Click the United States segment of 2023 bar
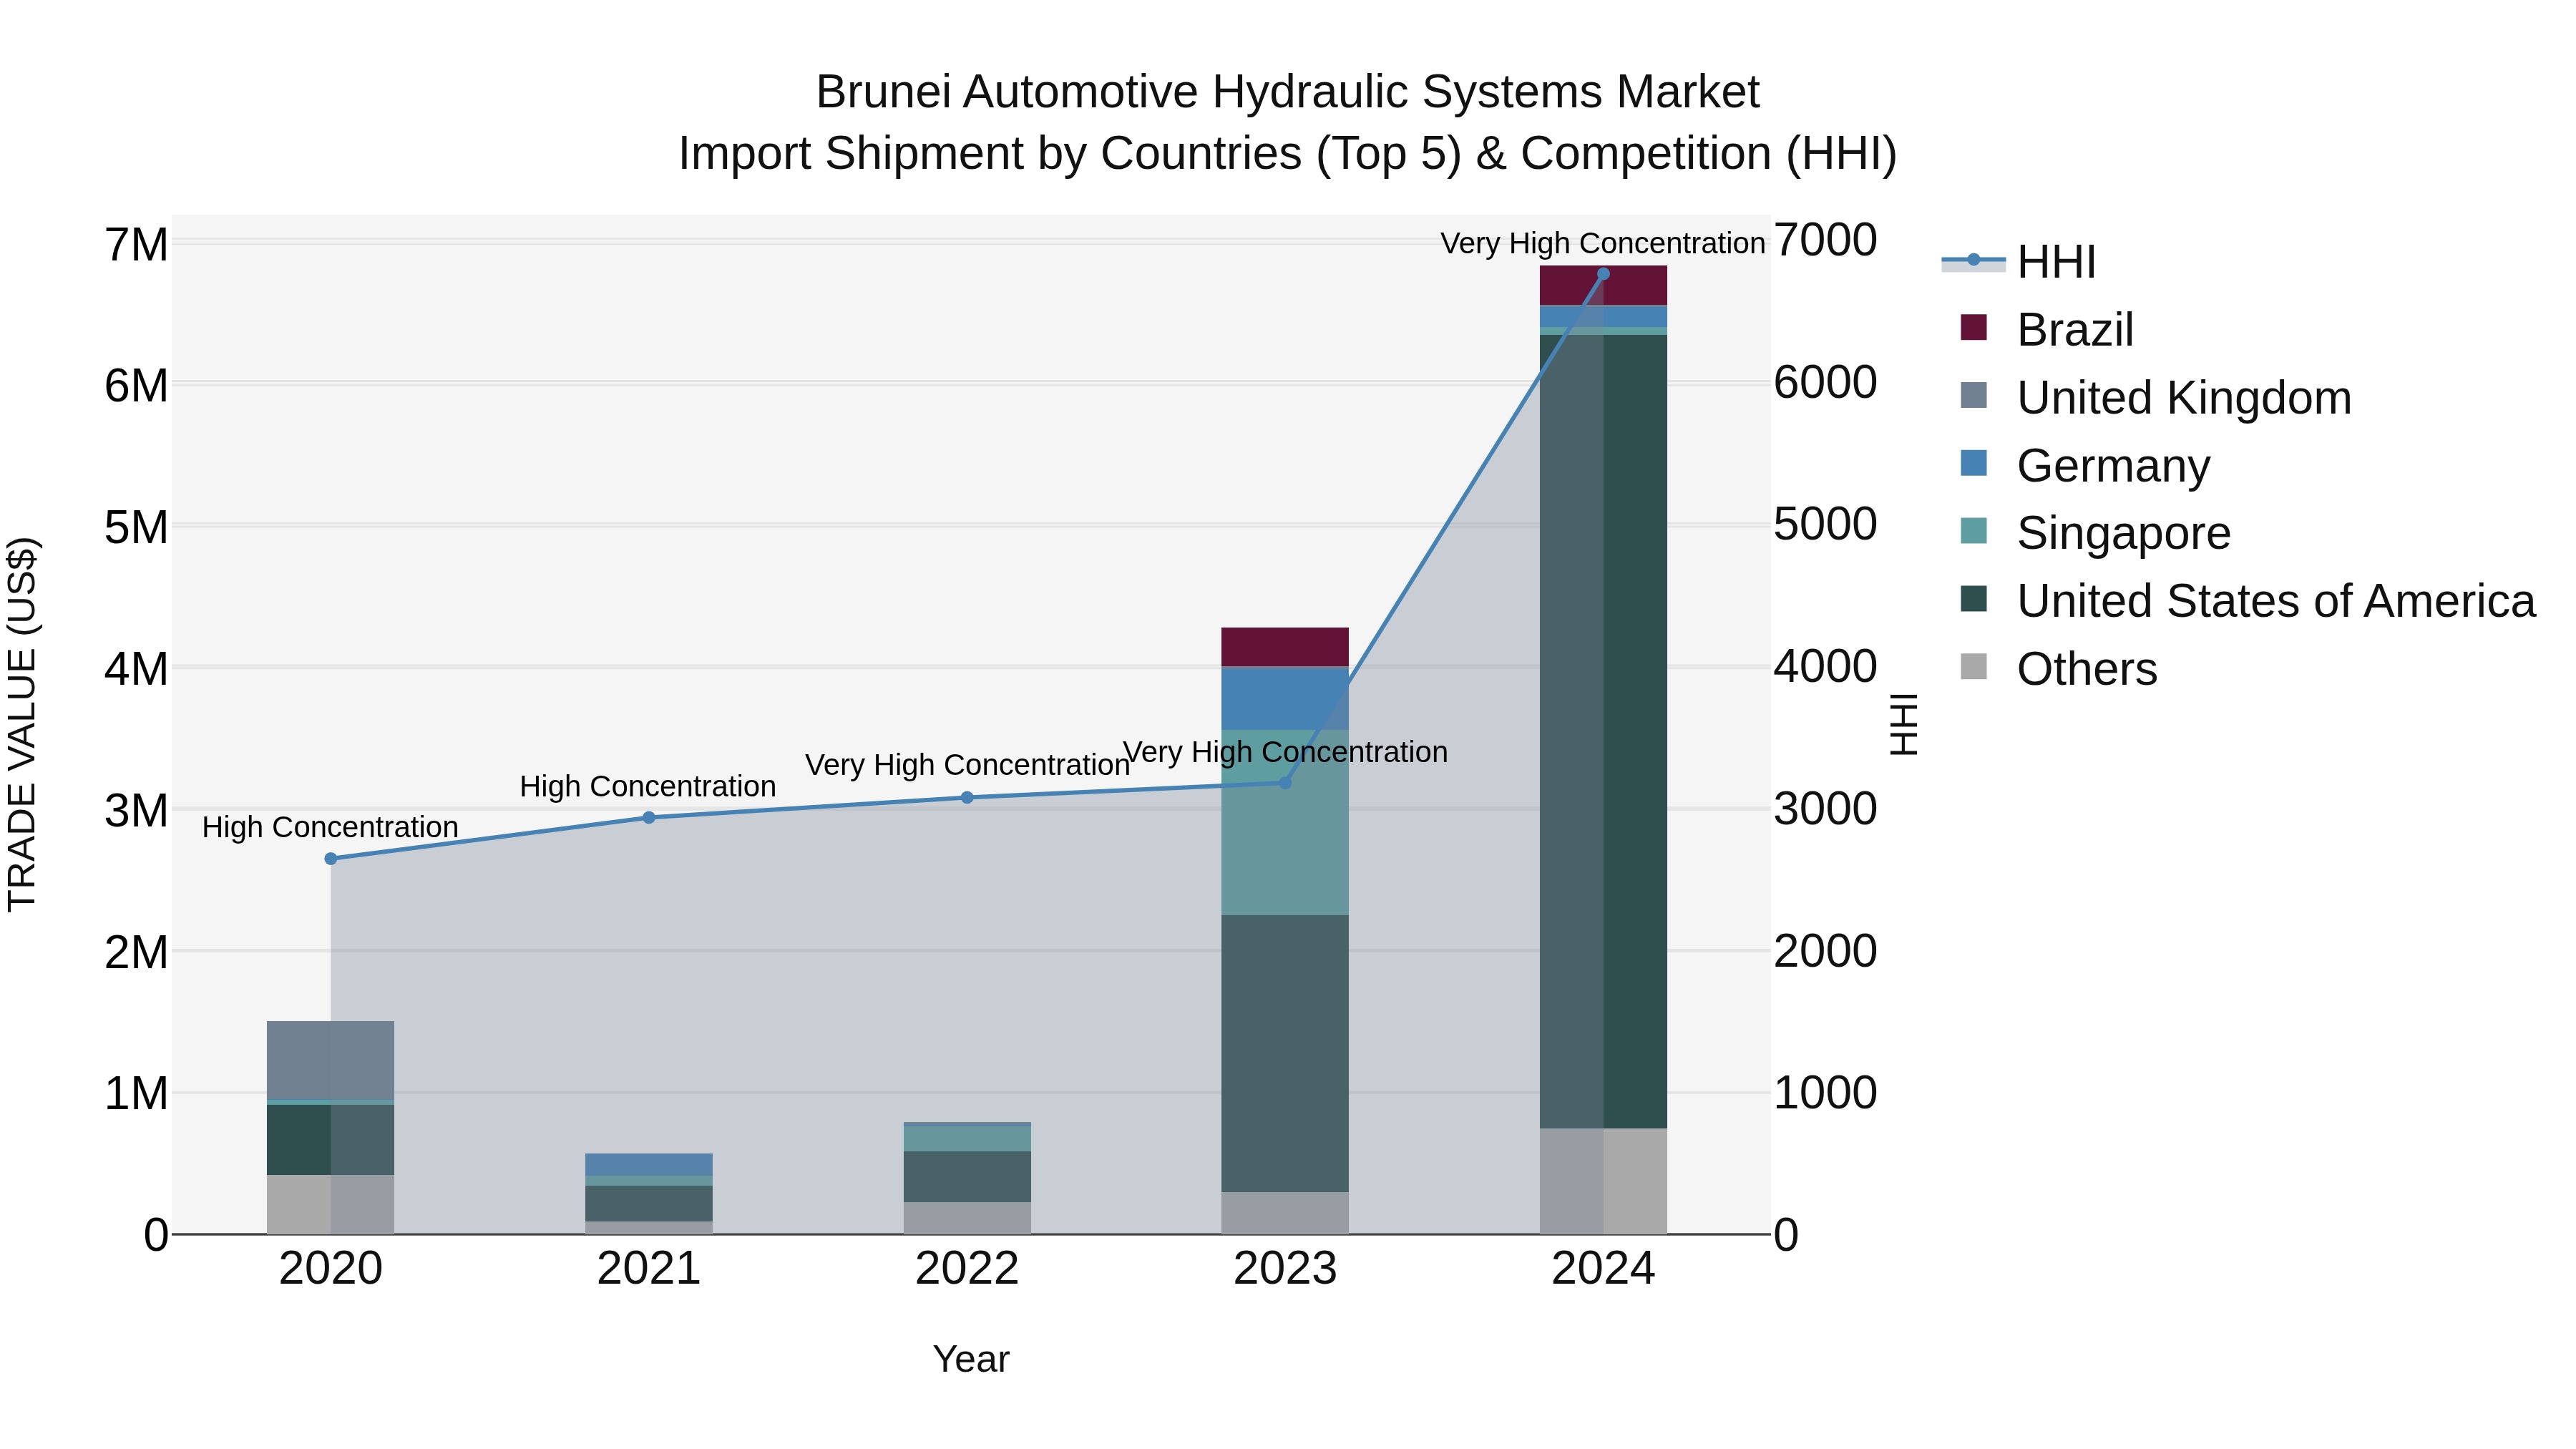This screenshot has width=2576, height=1449. pyautogui.click(x=1285, y=1054)
